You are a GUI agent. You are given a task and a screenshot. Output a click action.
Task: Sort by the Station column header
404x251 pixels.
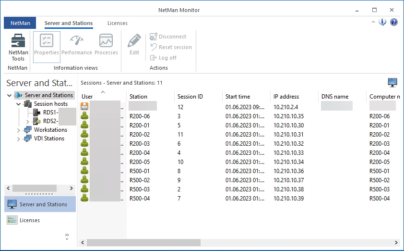151,96
